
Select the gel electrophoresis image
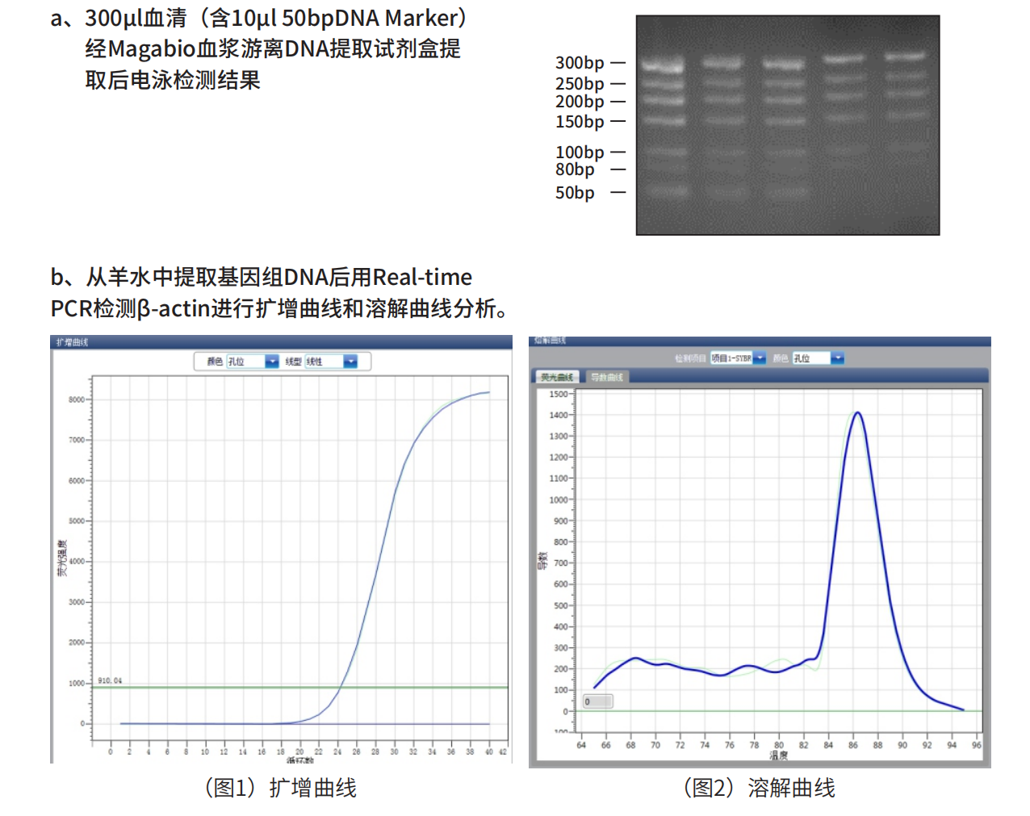tap(787, 125)
